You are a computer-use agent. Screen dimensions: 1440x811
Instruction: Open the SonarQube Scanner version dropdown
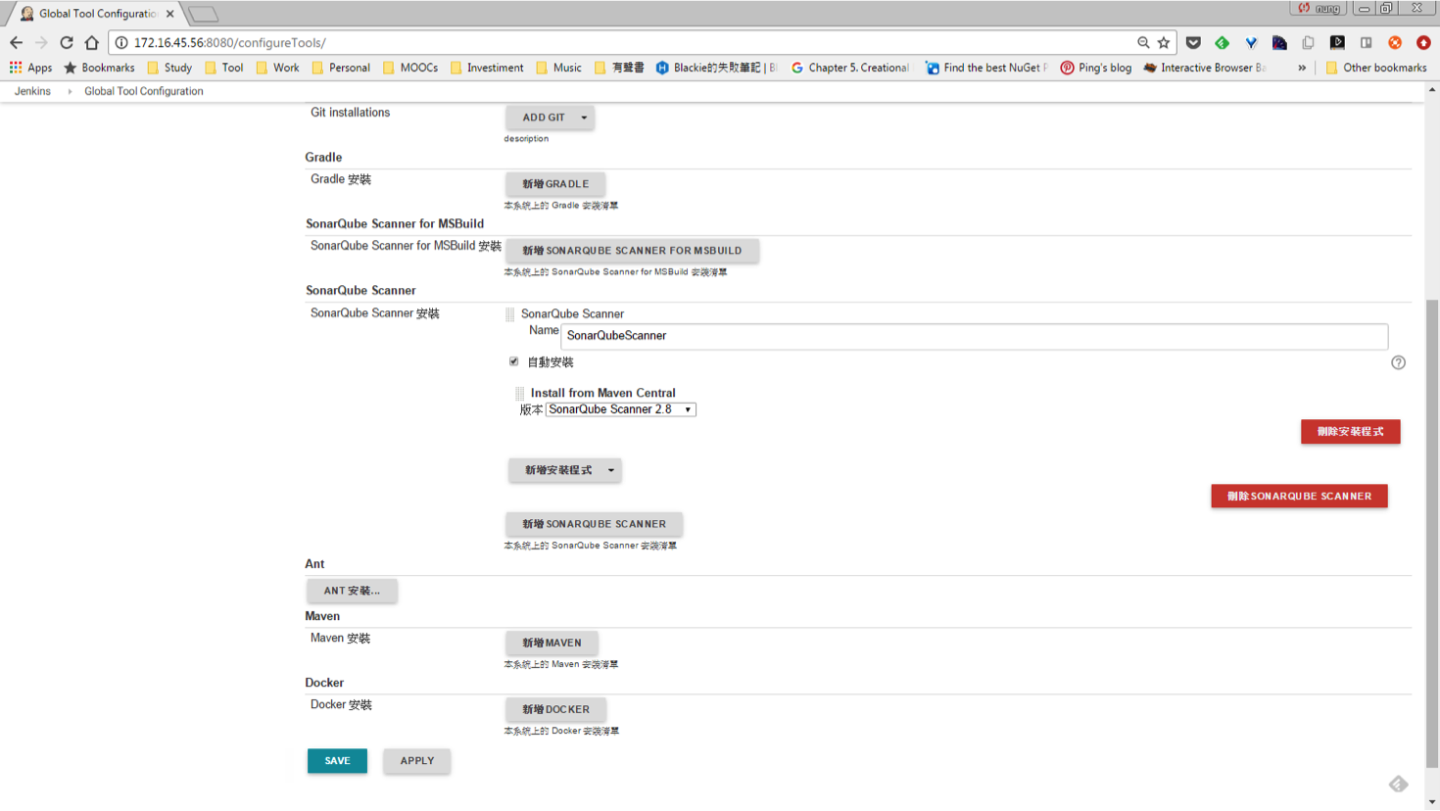621,409
